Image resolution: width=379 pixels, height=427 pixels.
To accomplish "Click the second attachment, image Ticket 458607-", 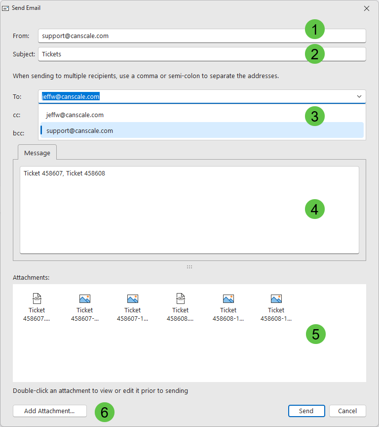I will click(x=84, y=299).
